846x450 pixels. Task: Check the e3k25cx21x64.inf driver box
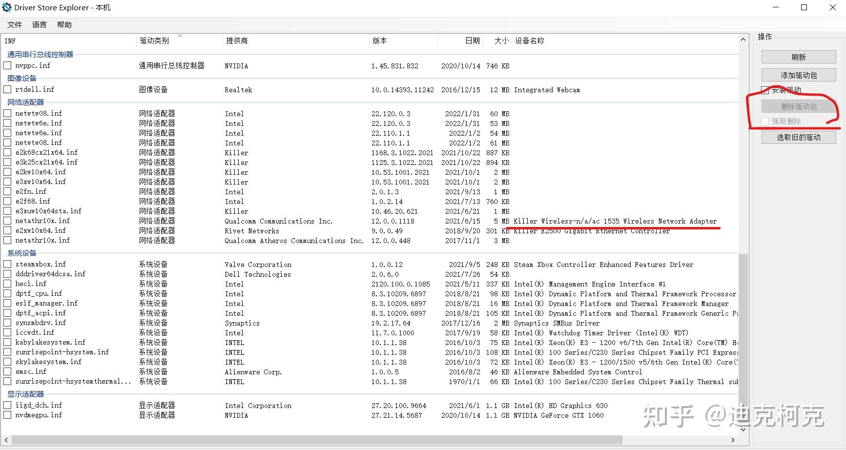7,162
